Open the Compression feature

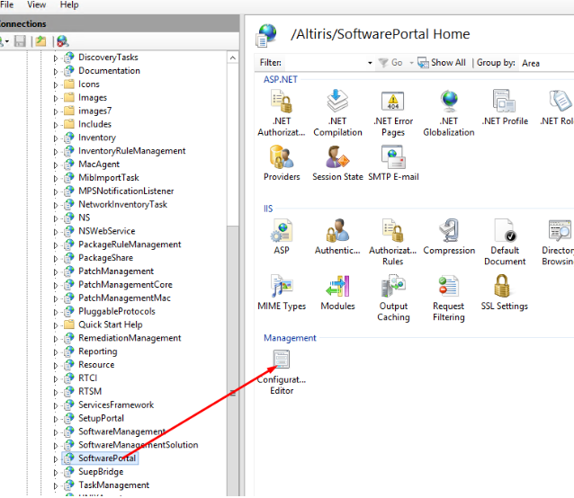point(448,232)
